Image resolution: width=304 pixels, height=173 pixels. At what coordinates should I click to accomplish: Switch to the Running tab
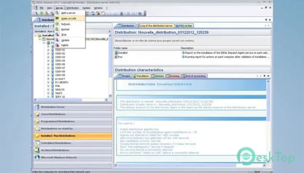click(173, 76)
